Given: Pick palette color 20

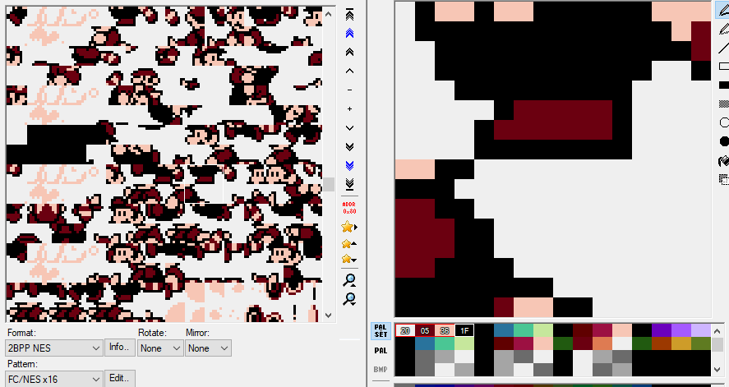Looking at the screenshot, I should point(405,331).
